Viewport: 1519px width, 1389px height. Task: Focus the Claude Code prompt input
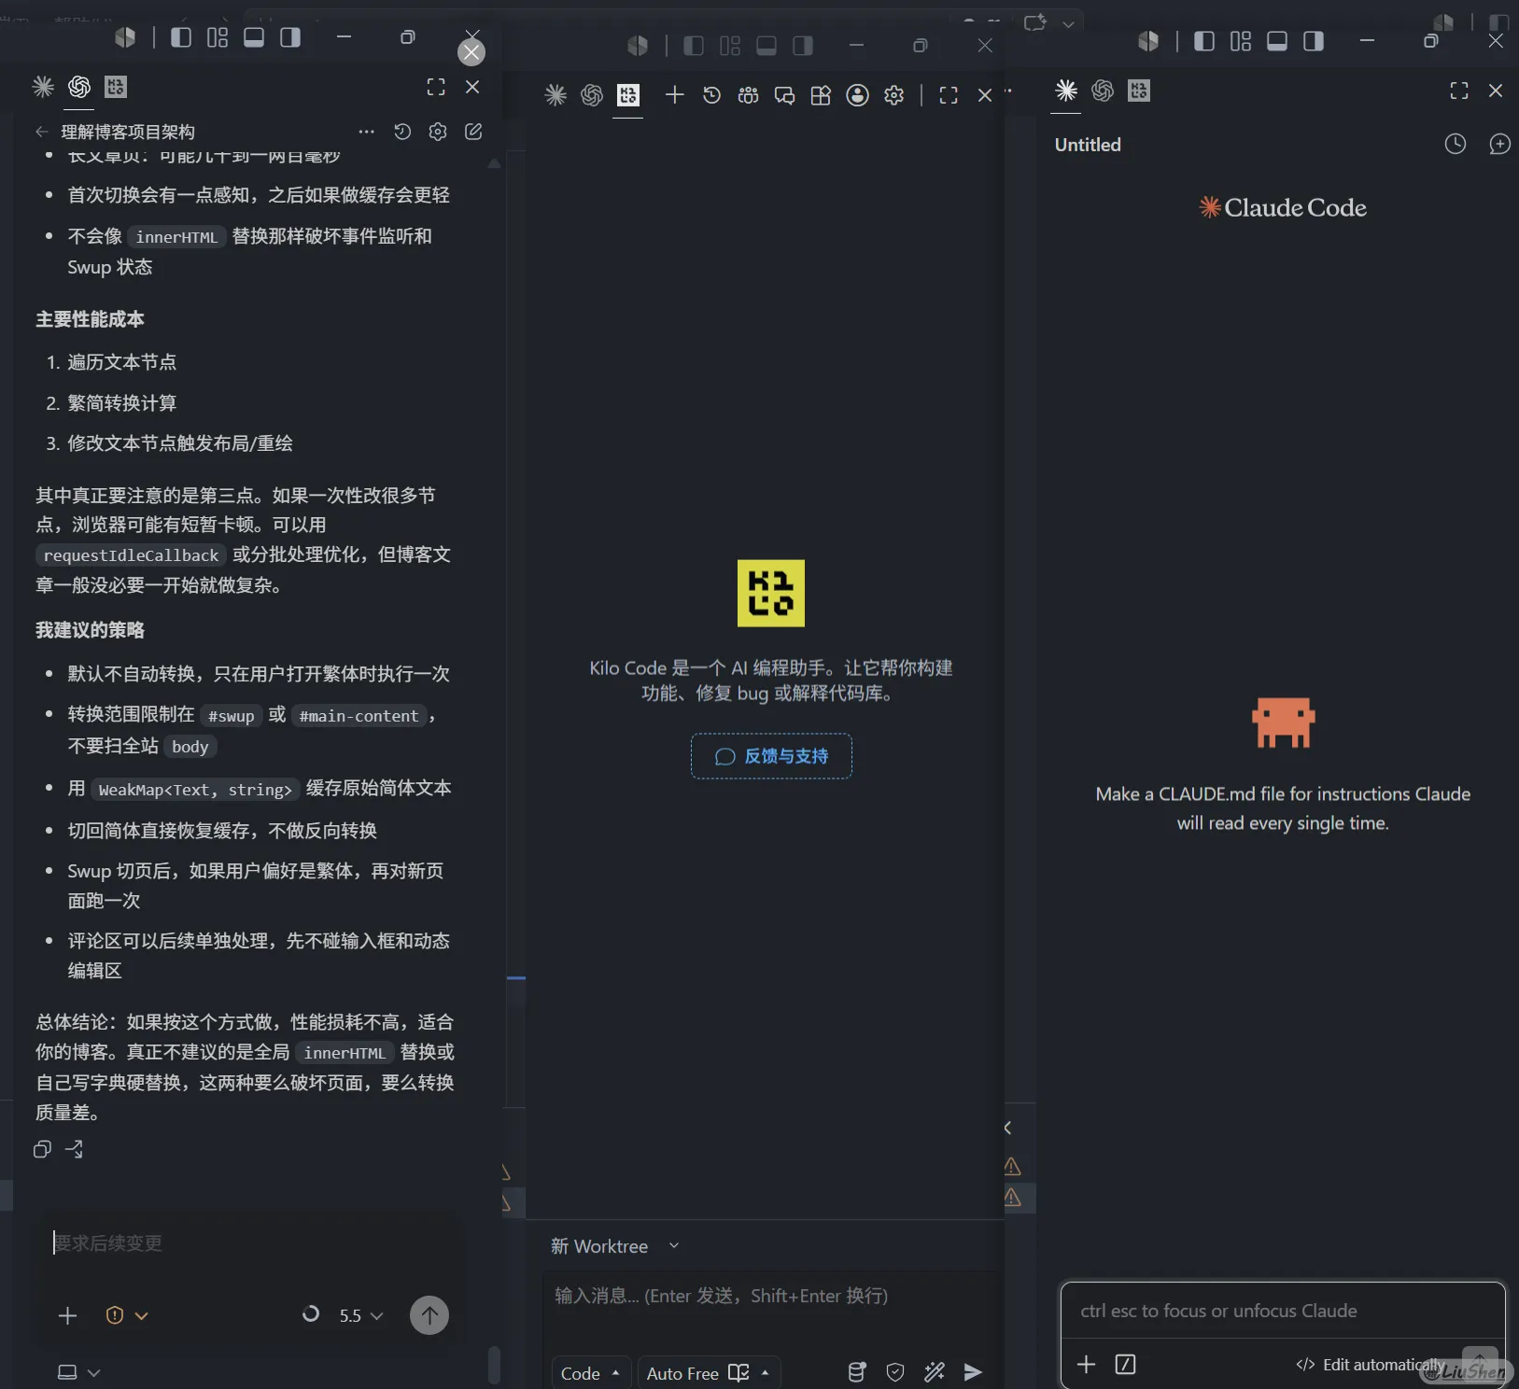[1283, 1311]
